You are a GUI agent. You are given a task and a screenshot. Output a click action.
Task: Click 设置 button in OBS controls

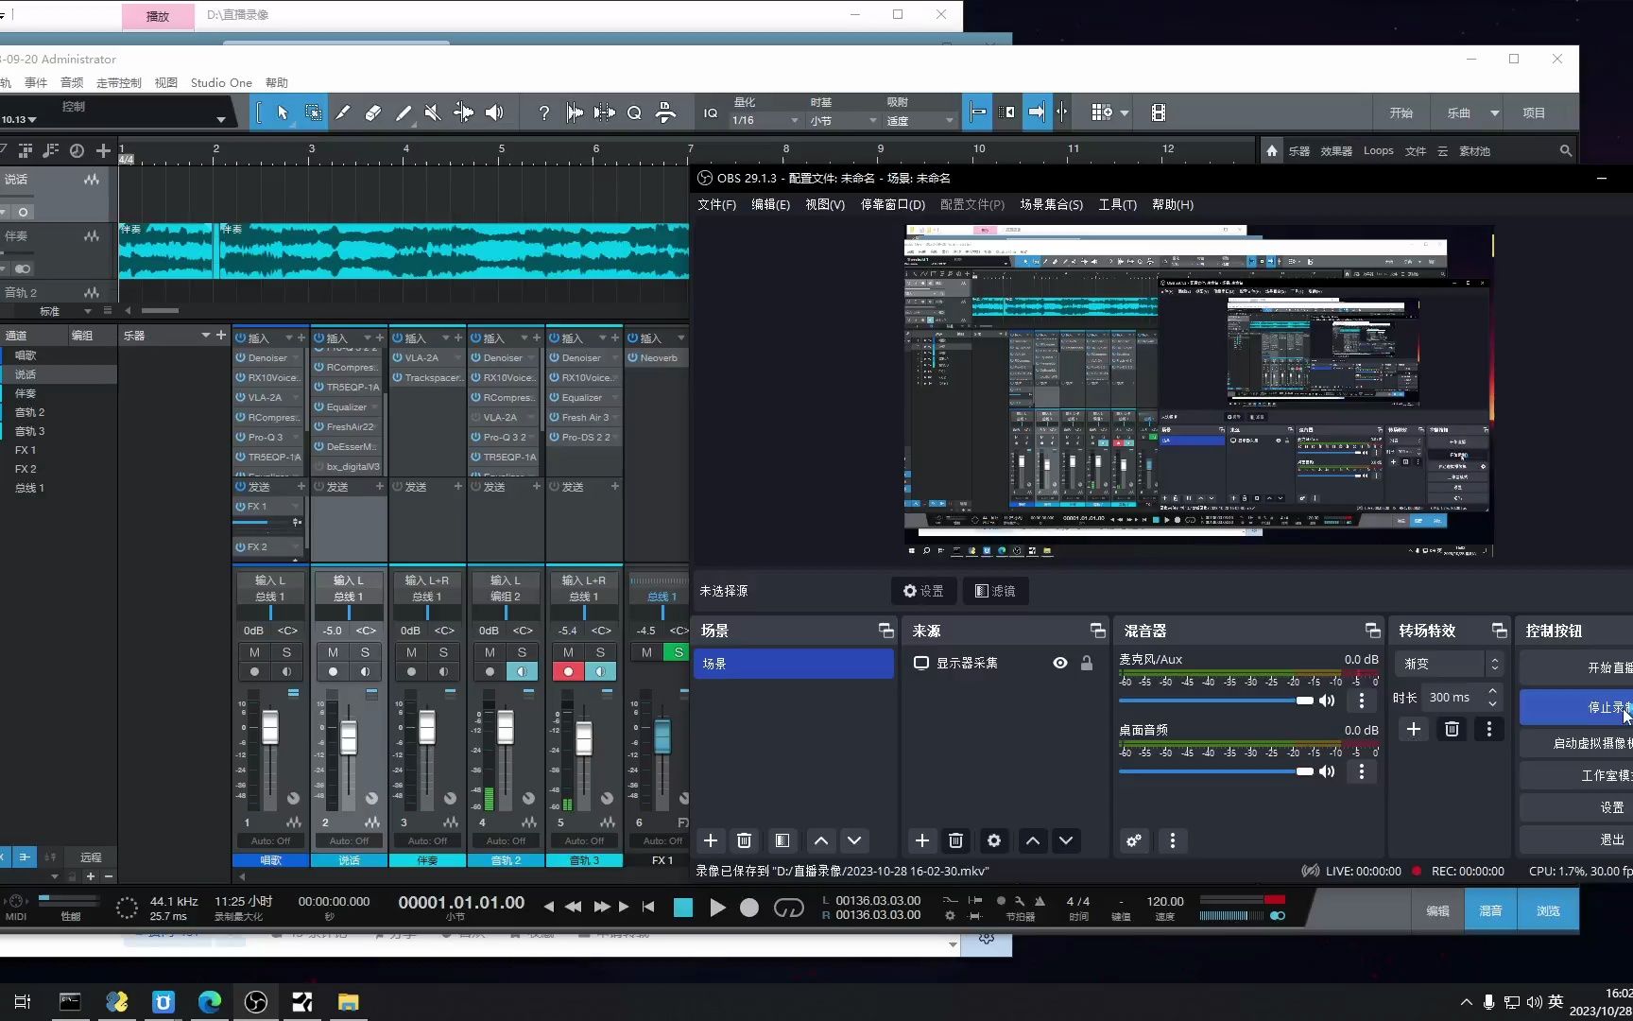click(1576, 807)
